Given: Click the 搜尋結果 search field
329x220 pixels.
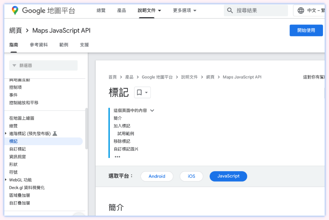Looking at the screenshot, I should tap(256, 10).
